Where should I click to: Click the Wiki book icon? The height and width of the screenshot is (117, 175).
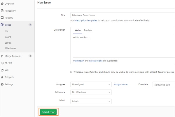[x=2, y=70]
